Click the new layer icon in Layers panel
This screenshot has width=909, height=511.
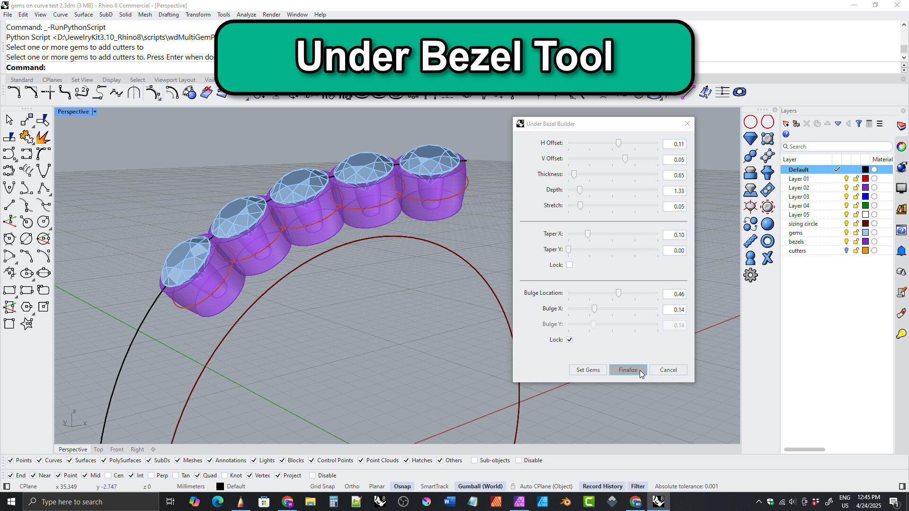pos(786,123)
